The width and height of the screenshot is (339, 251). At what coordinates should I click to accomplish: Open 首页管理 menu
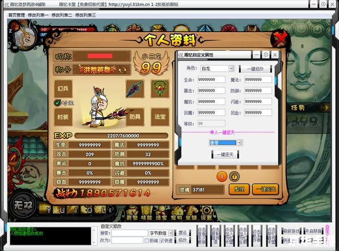(16, 15)
